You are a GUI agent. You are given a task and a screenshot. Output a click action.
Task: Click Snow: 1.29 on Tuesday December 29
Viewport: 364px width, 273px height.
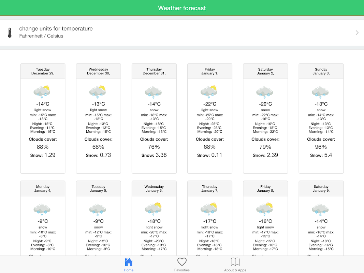[43, 155]
